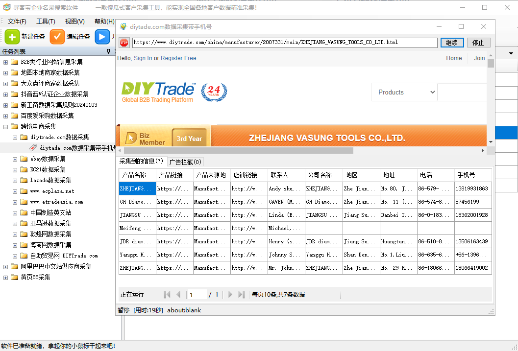Viewport: 518px width, 351px height.
Task: Collapse the diytrade.com数据采集 subfolder
Action: pyautogui.click(x=15, y=138)
